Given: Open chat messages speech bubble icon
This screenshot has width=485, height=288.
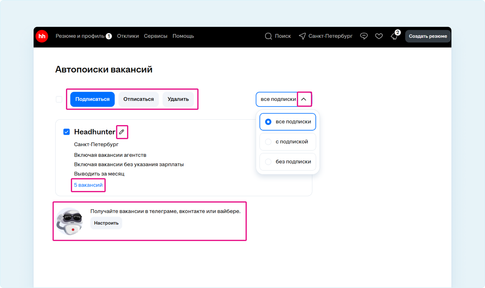Looking at the screenshot, I should [364, 36].
